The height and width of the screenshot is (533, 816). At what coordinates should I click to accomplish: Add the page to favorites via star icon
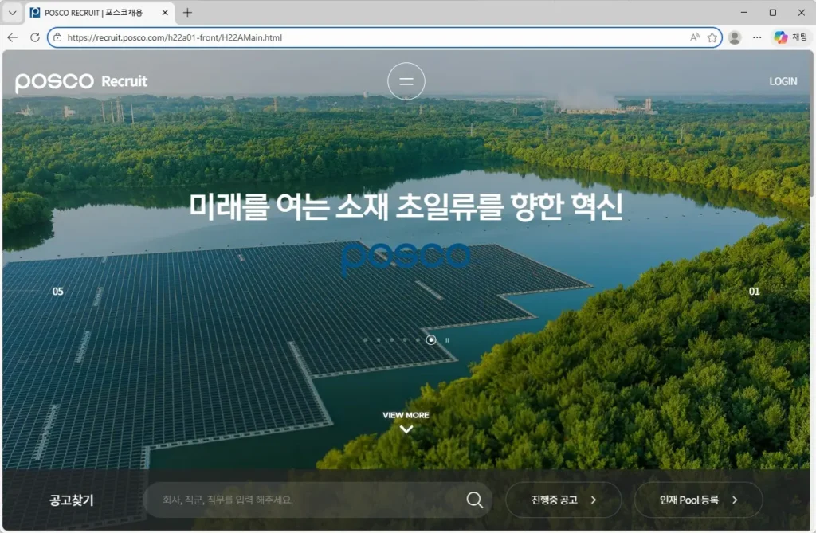[x=712, y=37]
